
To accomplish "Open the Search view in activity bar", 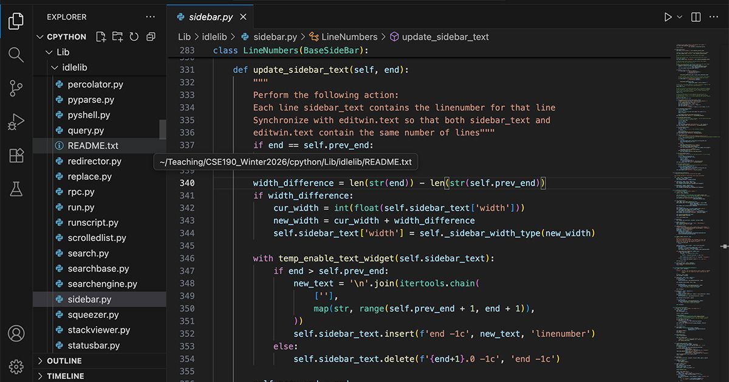I will coord(16,55).
